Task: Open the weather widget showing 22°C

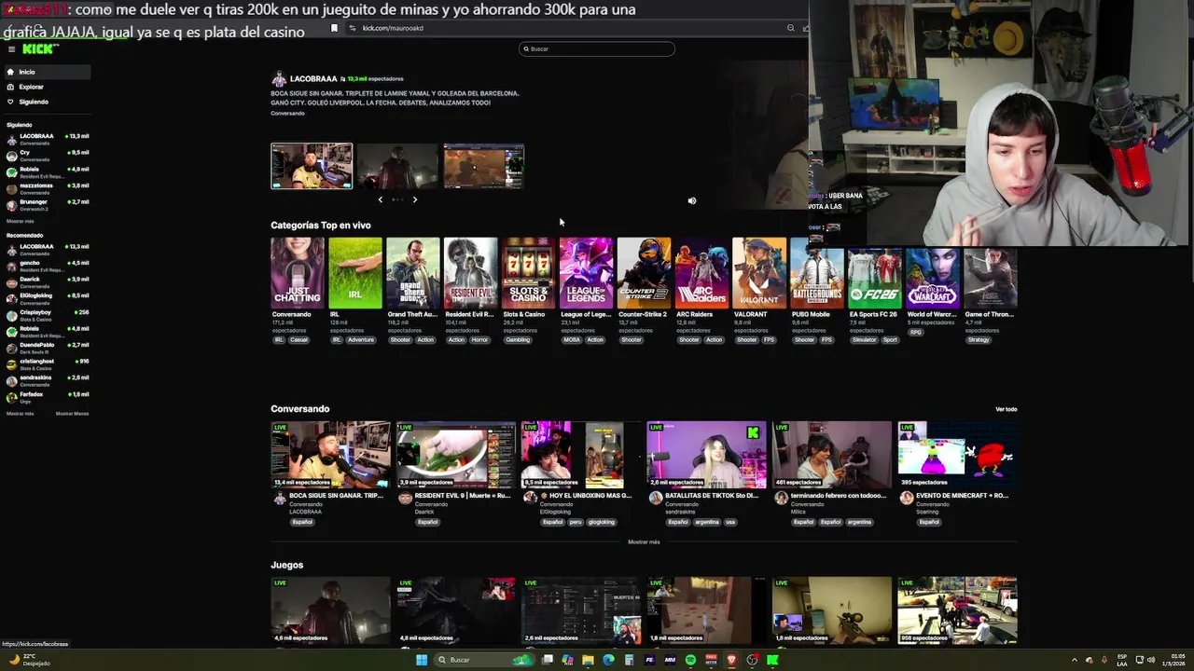Action: (x=28, y=660)
